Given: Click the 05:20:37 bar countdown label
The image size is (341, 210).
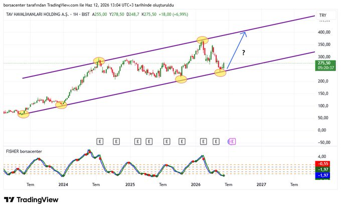Looking at the screenshot, I should [x=325, y=68].
